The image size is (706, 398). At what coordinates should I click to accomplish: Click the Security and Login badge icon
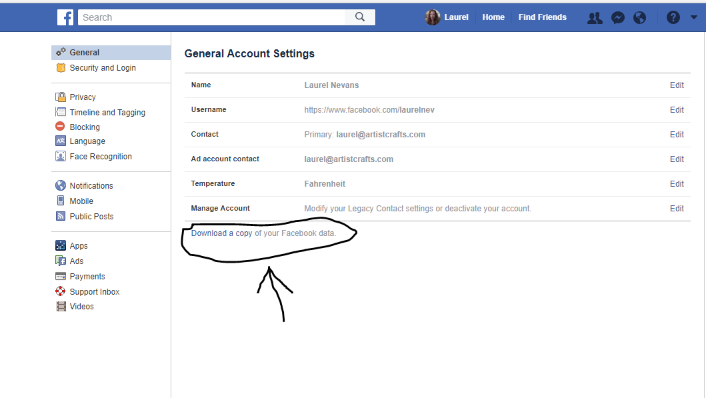click(x=61, y=67)
